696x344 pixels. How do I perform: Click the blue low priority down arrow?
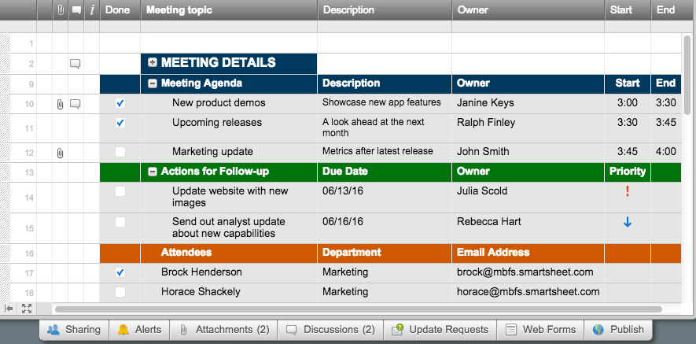627,223
